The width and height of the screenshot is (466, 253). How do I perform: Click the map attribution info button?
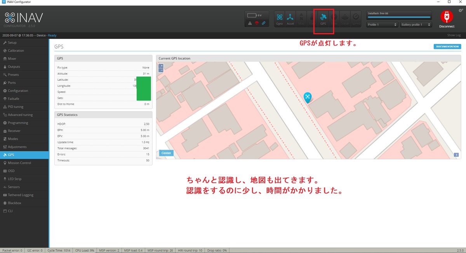point(456,155)
